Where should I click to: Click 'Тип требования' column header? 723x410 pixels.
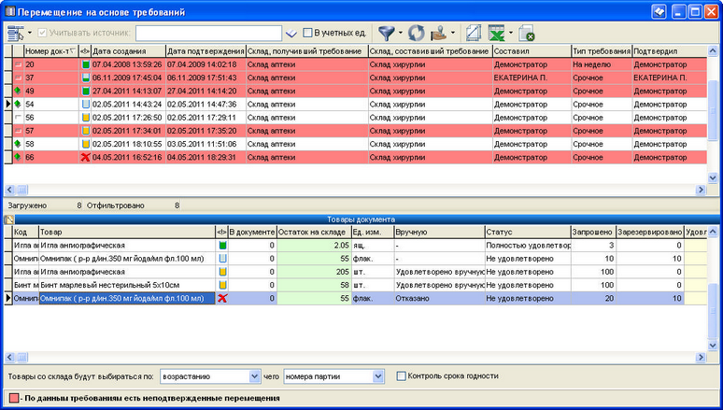click(x=602, y=51)
